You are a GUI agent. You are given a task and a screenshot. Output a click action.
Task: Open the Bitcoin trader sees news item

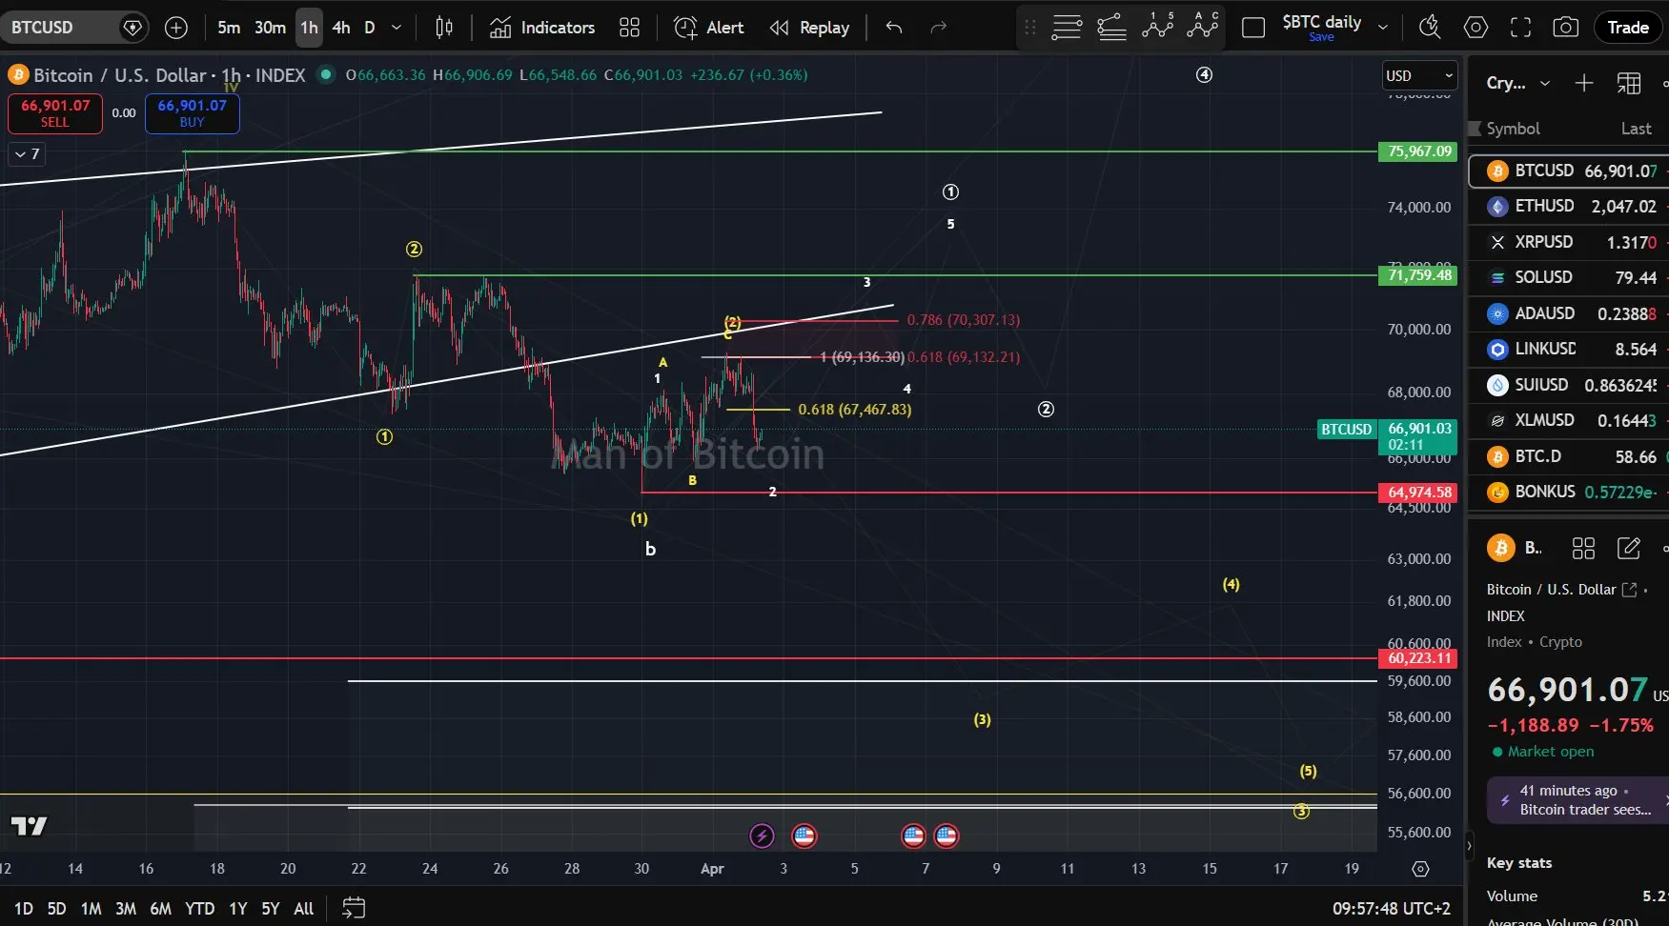click(1577, 800)
